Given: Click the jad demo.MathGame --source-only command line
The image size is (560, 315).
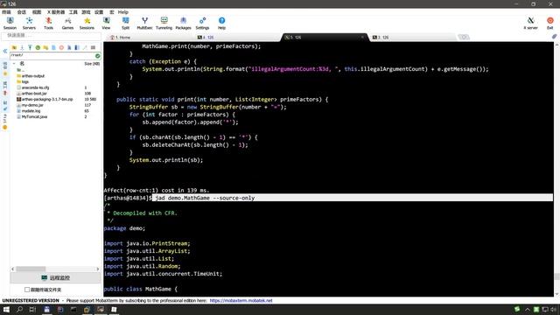Looking at the screenshot, I should tap(205, 198).
